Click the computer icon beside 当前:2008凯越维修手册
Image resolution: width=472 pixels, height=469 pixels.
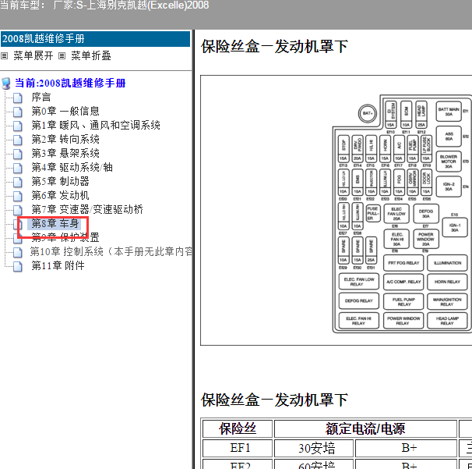click(5, 83)
